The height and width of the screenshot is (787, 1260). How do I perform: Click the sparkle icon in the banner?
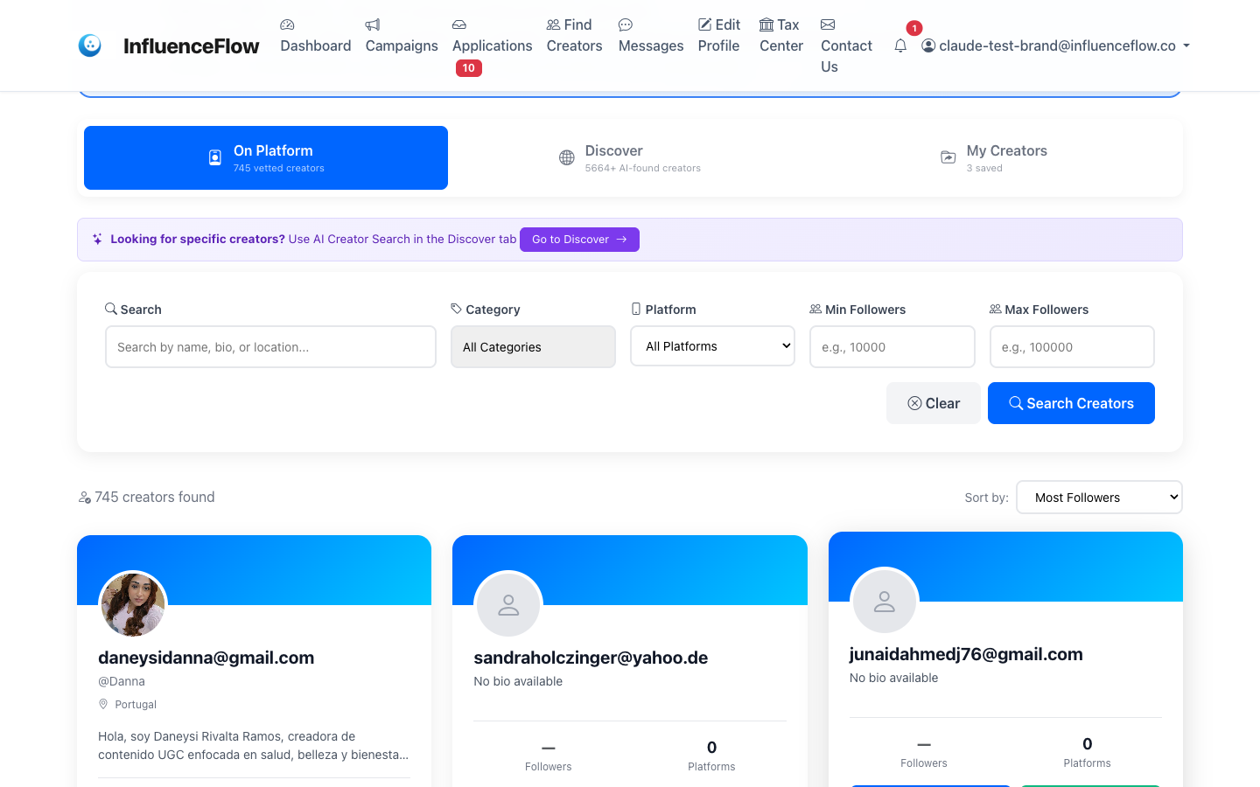point(97,239)
